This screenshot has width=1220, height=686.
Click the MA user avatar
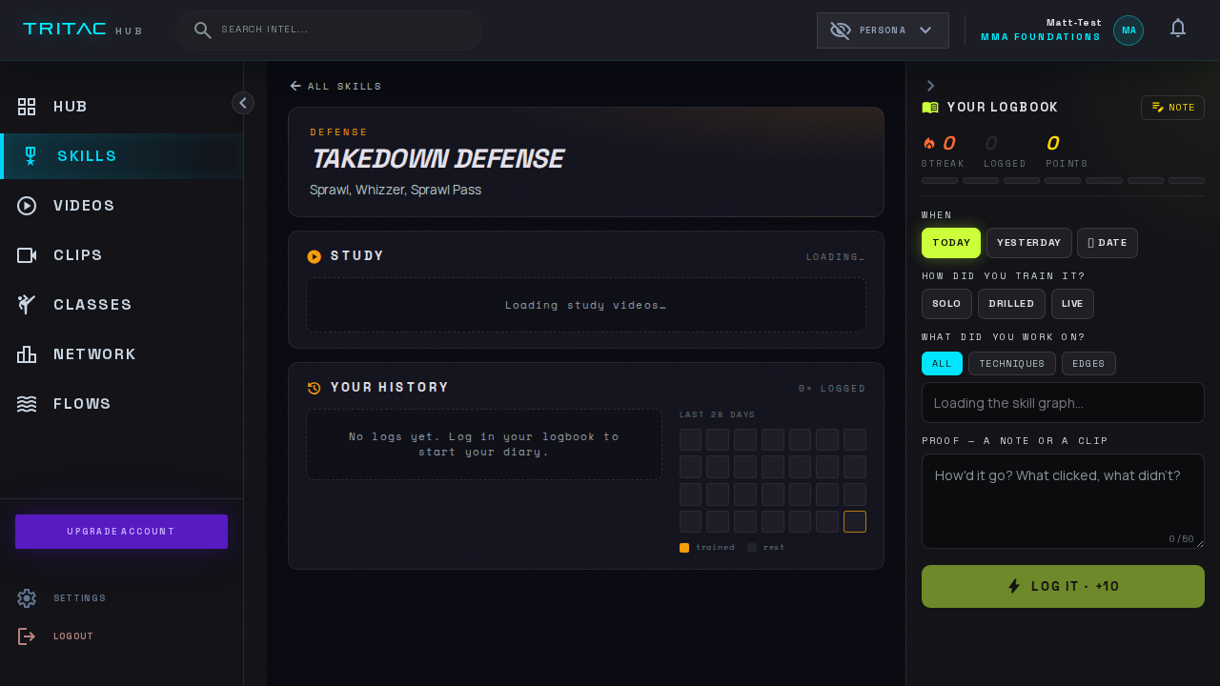click(1128, 30)
